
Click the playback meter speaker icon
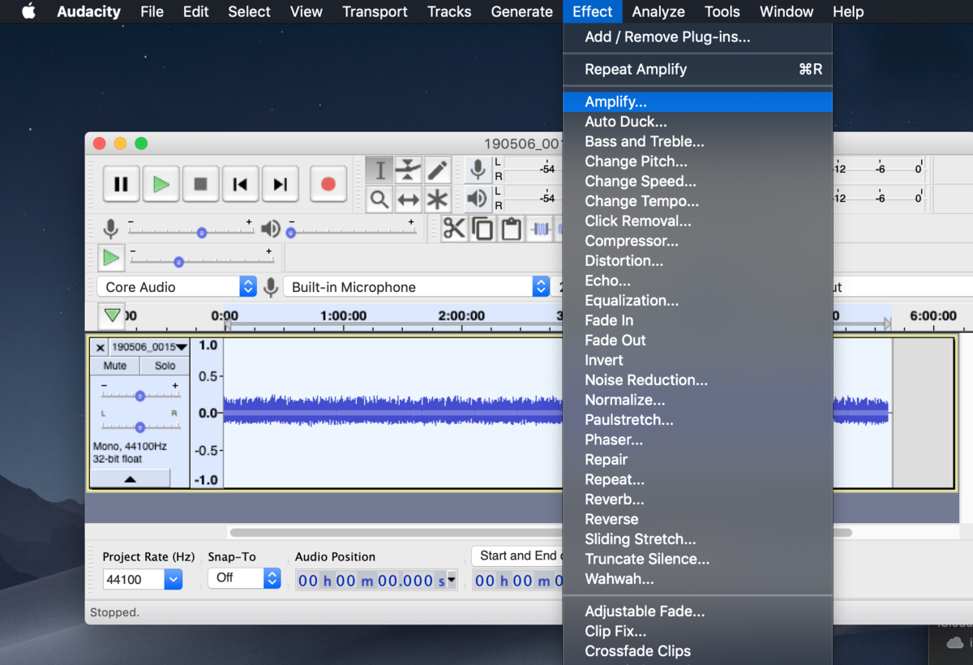pyautogui.click(x=478, y=198)
